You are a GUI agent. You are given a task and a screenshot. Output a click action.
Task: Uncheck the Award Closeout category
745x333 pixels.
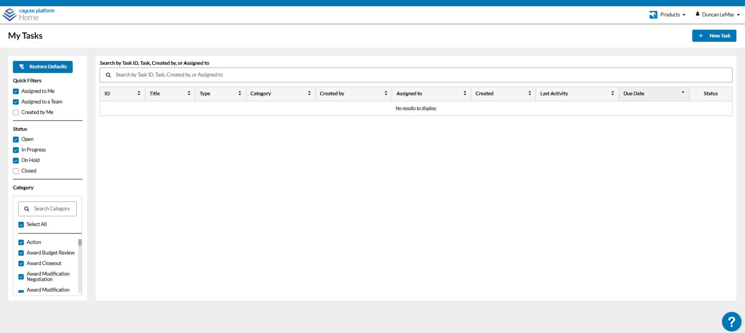pyautogui.click(x=21, y=263)
